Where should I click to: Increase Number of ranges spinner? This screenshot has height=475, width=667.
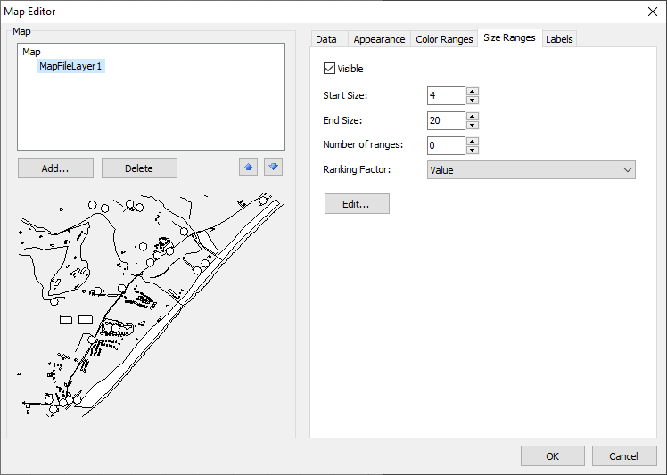click(x=473, y=141)
